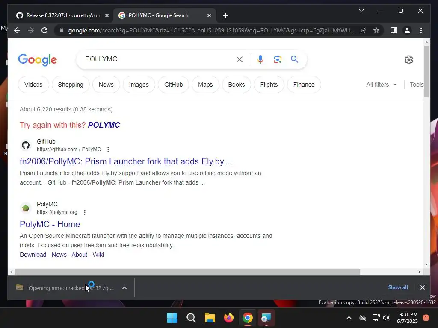Search by voice microphone icon
438x328 pixels.
(x=260, y=59)
